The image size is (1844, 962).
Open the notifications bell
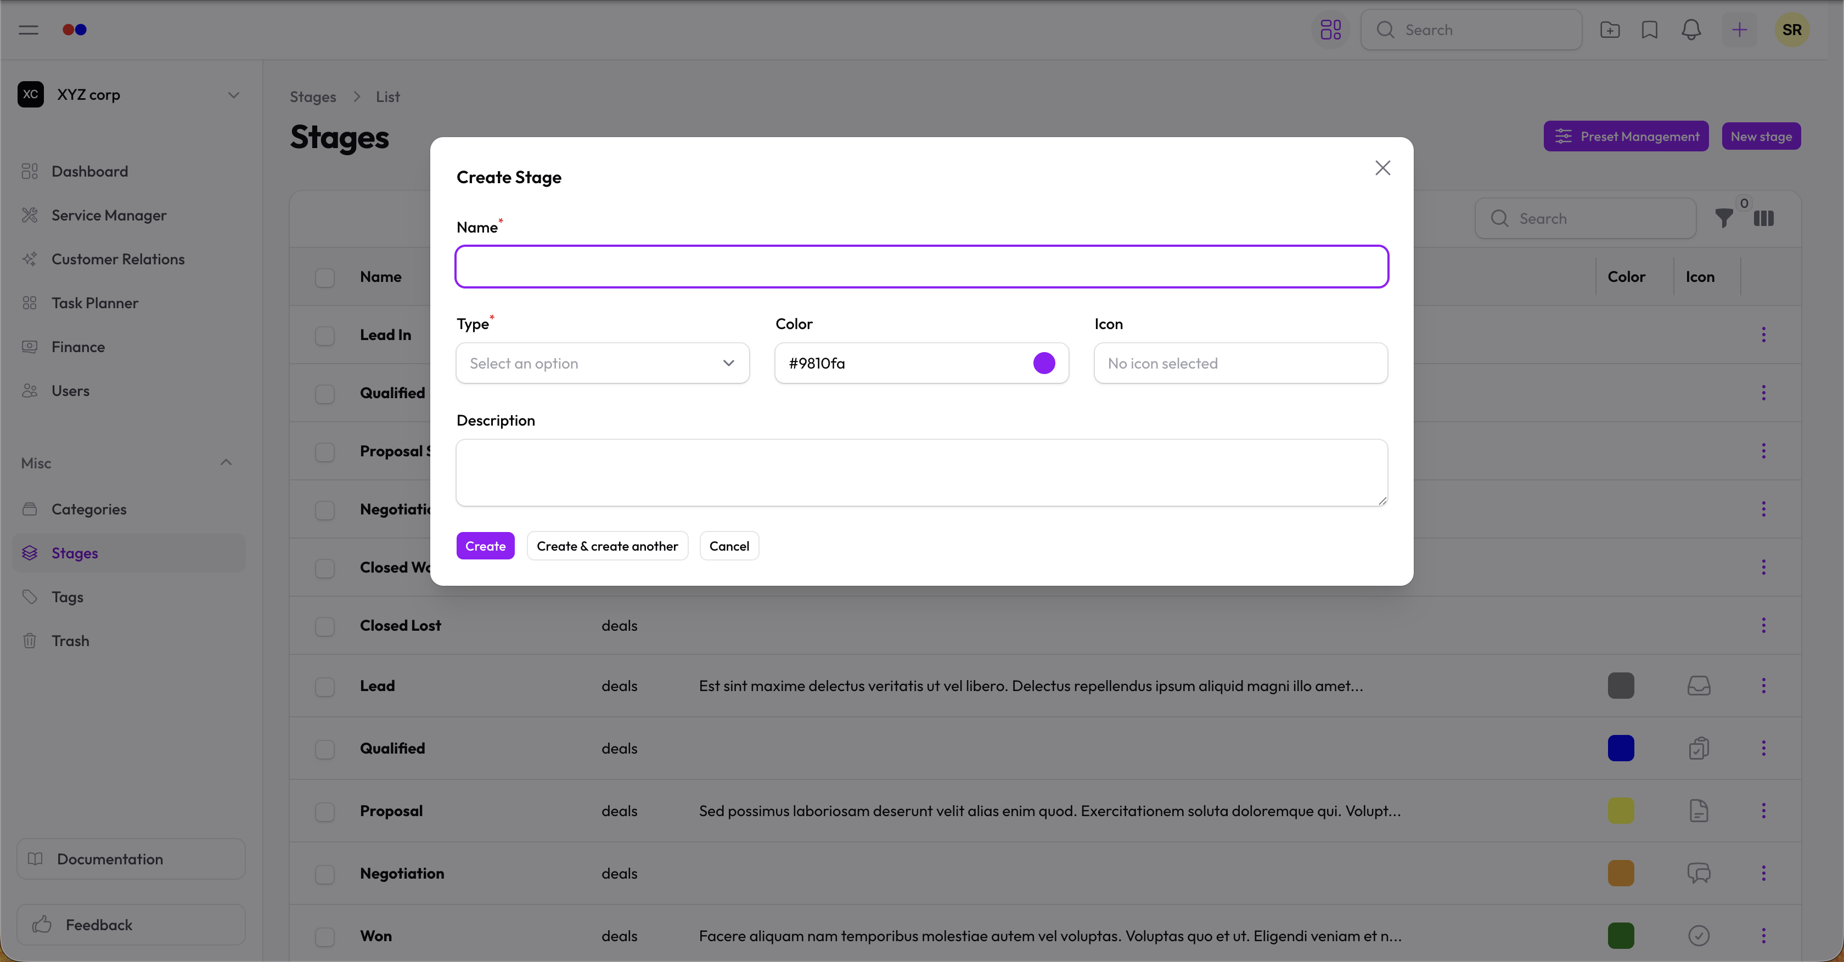tap(1691, 29)
